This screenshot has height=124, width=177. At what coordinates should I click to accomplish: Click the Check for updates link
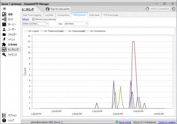point(167,122)
